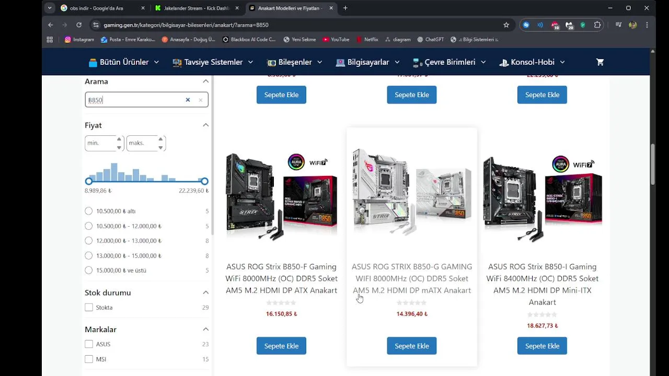Viewport: 669px width, 376px height.
Task: Remove the search filter with the gray X
Action: 200,100
